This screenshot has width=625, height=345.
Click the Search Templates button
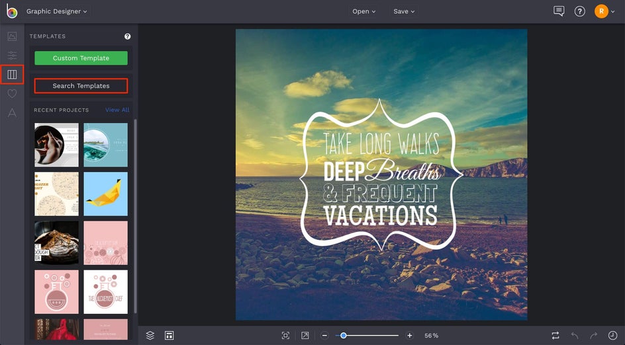81,85
